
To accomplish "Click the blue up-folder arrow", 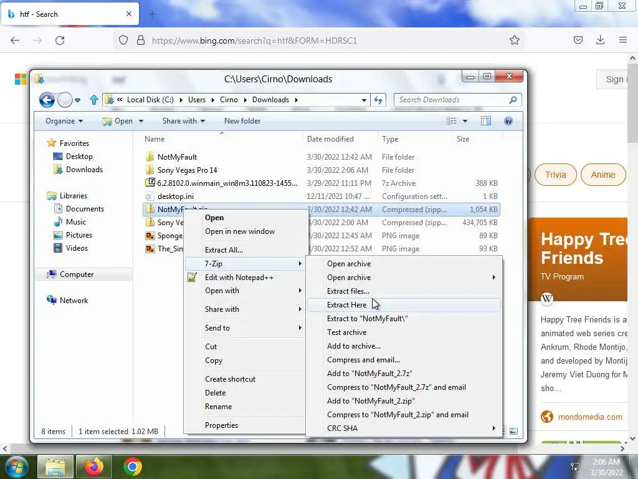I will [94, 100].
